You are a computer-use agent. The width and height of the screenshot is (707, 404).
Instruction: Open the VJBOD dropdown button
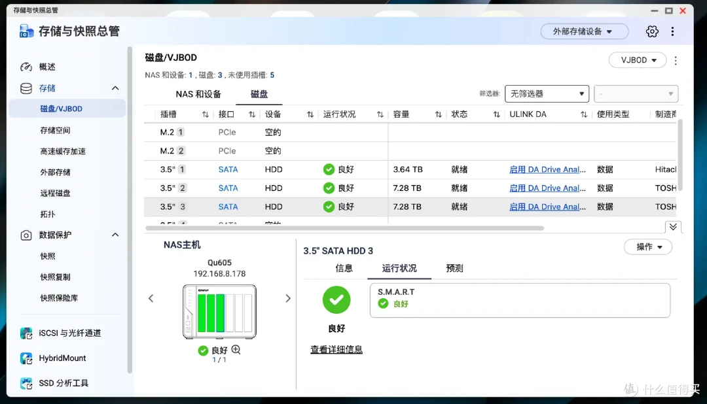coord(638,60)
